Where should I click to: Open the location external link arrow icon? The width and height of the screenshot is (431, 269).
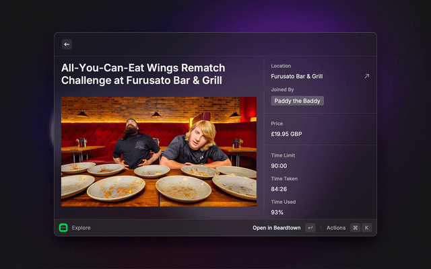tap(366, 76)
